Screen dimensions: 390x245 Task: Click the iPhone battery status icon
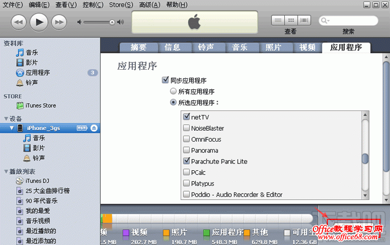[82, 128]
